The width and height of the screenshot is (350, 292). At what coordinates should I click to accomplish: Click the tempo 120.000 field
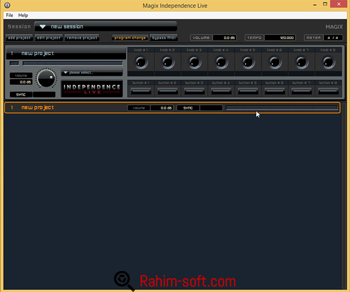point(280,38)
